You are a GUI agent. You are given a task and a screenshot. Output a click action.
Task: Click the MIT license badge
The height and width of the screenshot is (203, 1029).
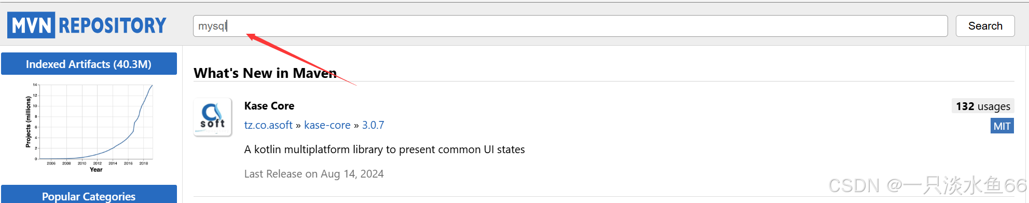[x=1002, y=126]
